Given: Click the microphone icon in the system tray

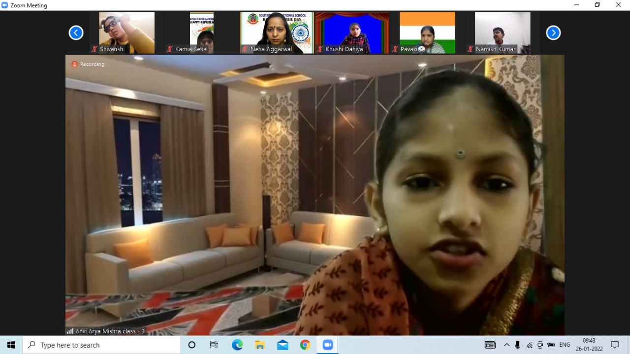Looking at the screenshot, I should pyautogui.click(x=518, y=345).
